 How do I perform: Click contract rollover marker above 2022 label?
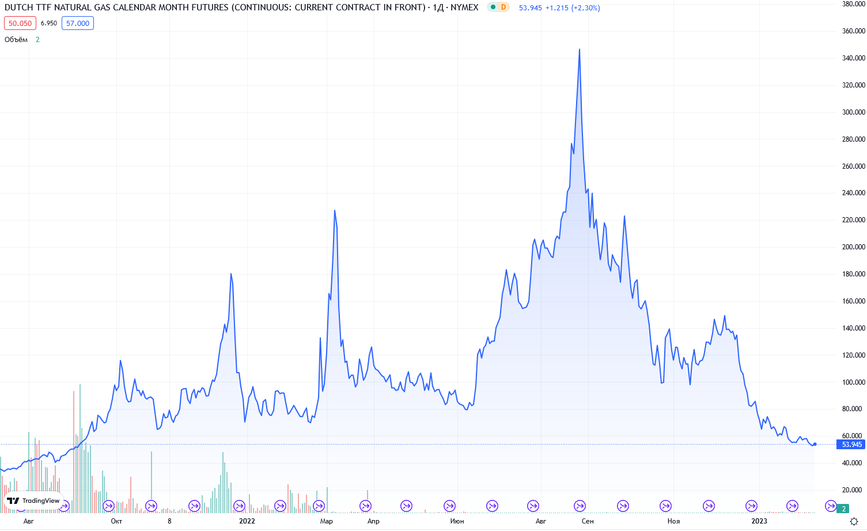click(239, 506)
